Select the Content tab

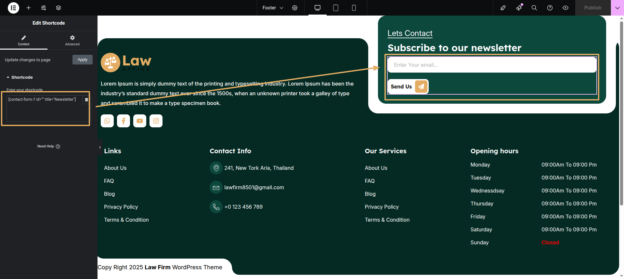click(23, 41)
